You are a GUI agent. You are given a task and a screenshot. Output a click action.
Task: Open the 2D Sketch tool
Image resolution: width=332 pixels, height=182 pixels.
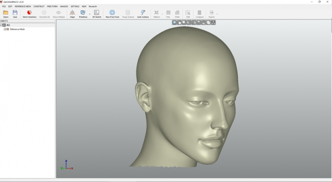[96, 13]
